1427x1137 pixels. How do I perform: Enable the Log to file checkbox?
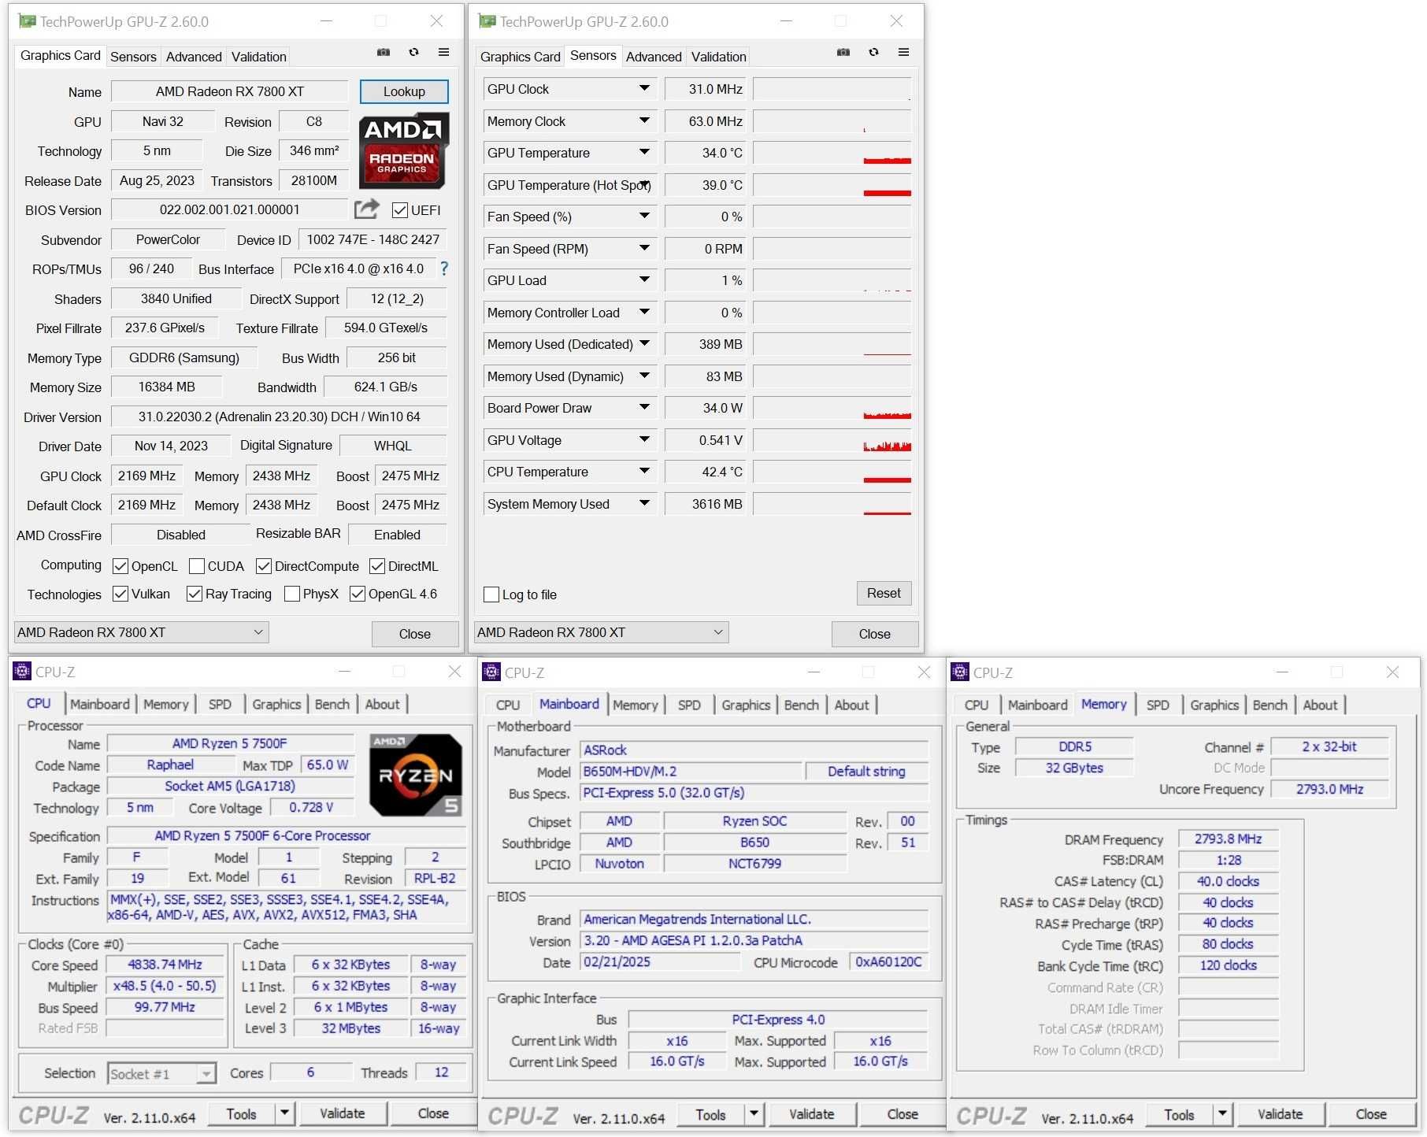pyautogui.click(x=491, y=594)
